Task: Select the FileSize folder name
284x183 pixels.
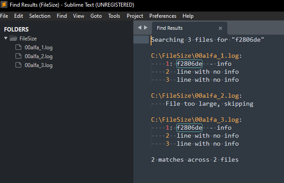Action: [28, 39]
